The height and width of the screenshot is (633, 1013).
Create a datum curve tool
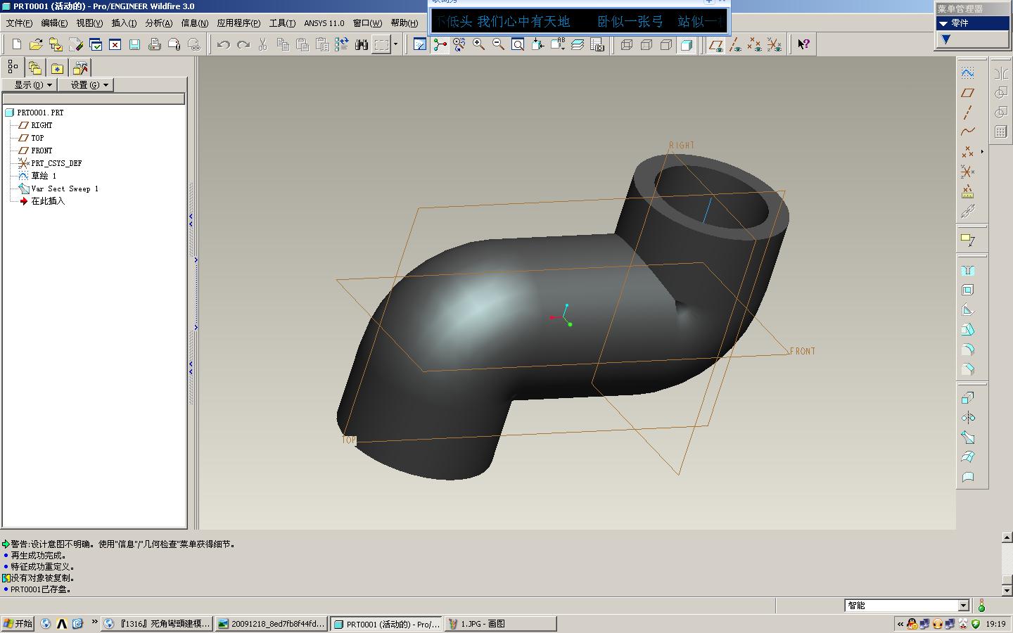(x=968, y=132)
